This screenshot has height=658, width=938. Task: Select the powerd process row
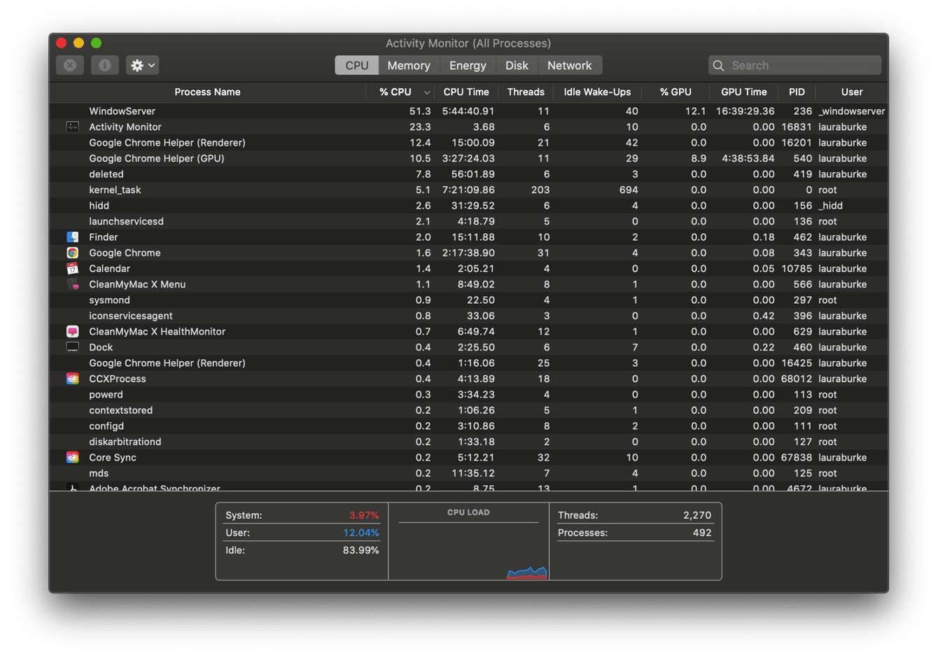pyautogui.click(x=468, y=394)
